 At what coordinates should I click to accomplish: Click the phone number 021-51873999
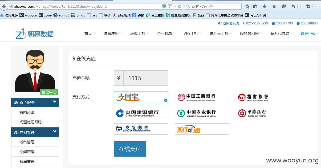(255, 23)
